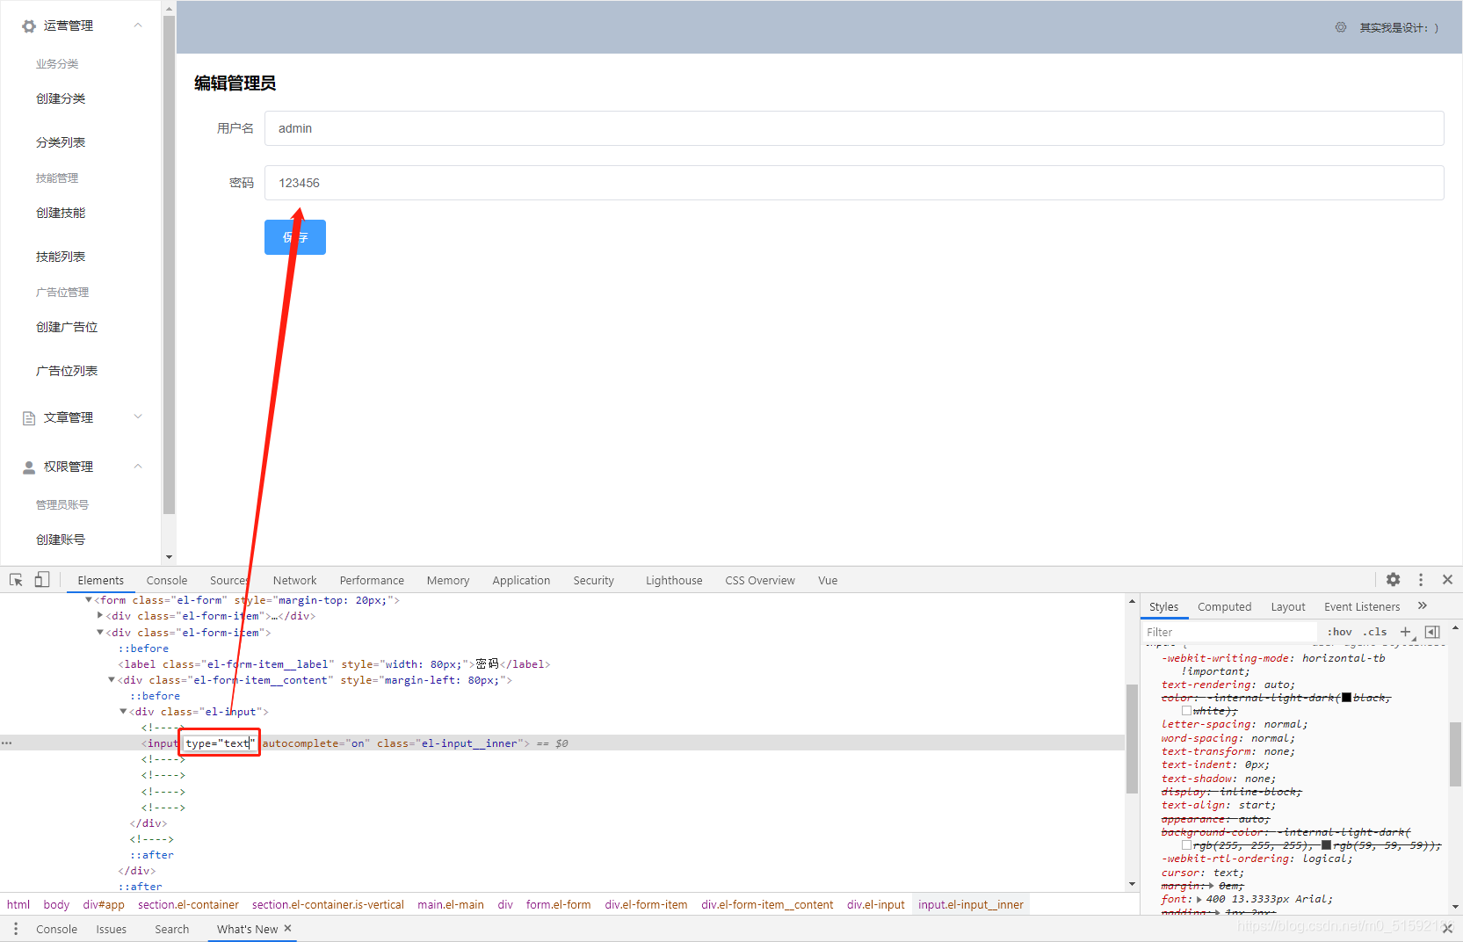The width and height of the screenshot is (1463, 942).
Task: Click the 用户名 input field with admin
Action: click(854, 128)
